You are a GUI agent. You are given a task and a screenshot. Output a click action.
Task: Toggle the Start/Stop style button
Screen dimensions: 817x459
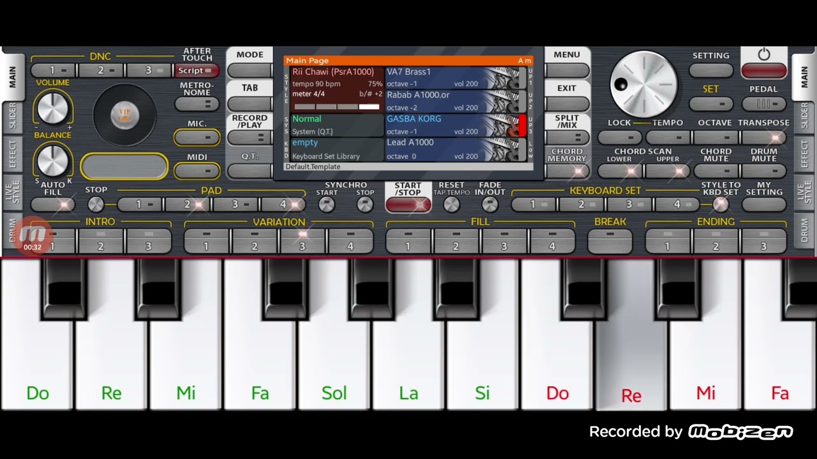click(408, 205)
